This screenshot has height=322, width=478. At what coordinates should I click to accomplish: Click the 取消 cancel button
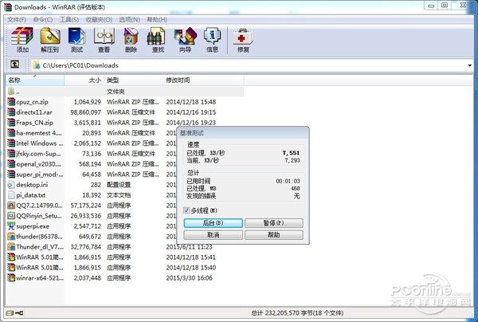(213, 235)
